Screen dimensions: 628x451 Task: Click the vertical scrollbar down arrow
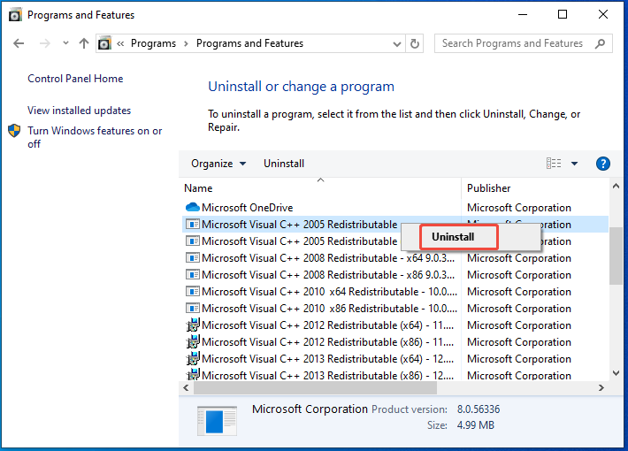(x=616, y=373)
